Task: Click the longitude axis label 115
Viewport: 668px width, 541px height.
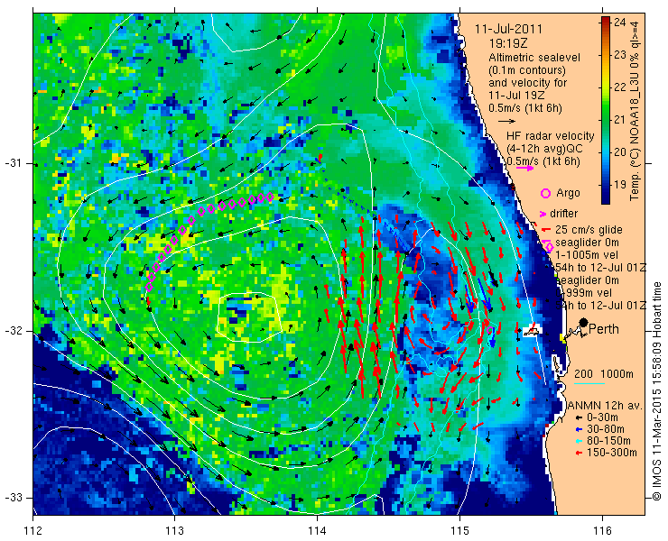Action: pos(459,531)
